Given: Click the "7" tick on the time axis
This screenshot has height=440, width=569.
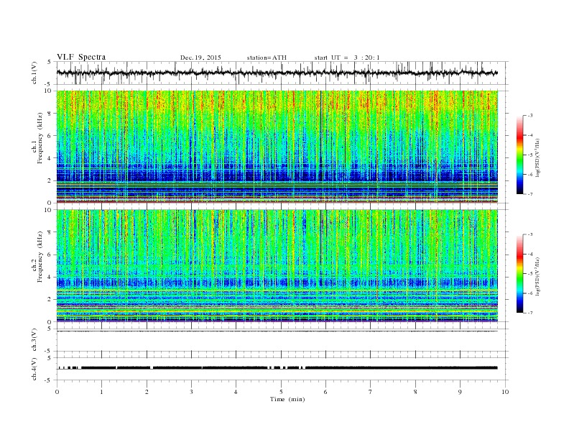Looking at the screenshot, I should coord(371,392).
